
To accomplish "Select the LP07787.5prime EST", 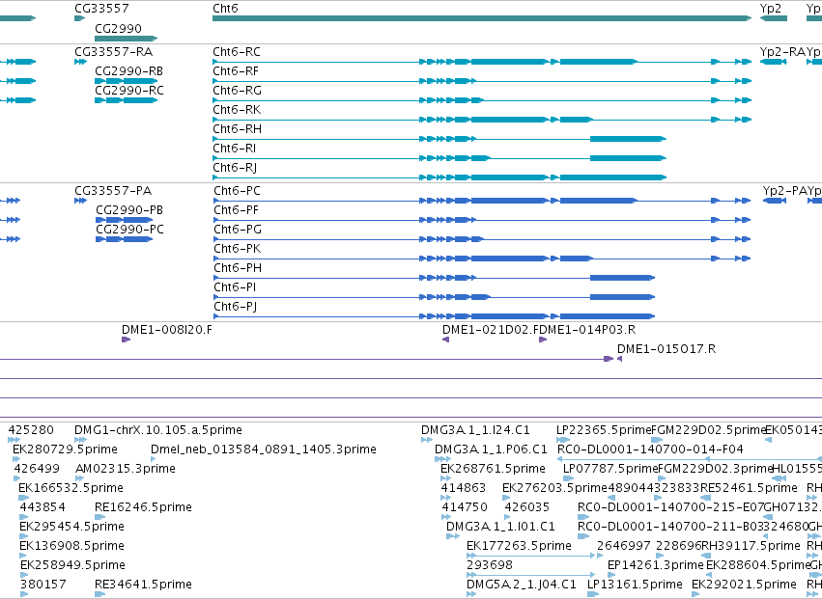I will (x=610, y=469).
